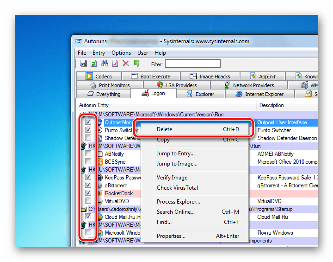Click the BCSSync entry icon
The height and width of the screenshot is (262, 333).
[100, 162]
